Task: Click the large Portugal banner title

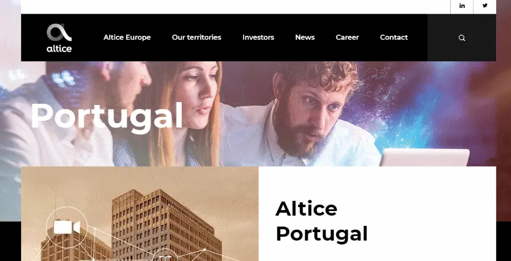Action: pos(107,116)
